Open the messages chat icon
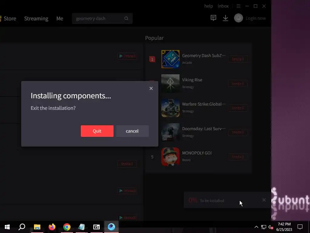The height and width of the screenshot is (233, 310). click(x=213, y=18)
